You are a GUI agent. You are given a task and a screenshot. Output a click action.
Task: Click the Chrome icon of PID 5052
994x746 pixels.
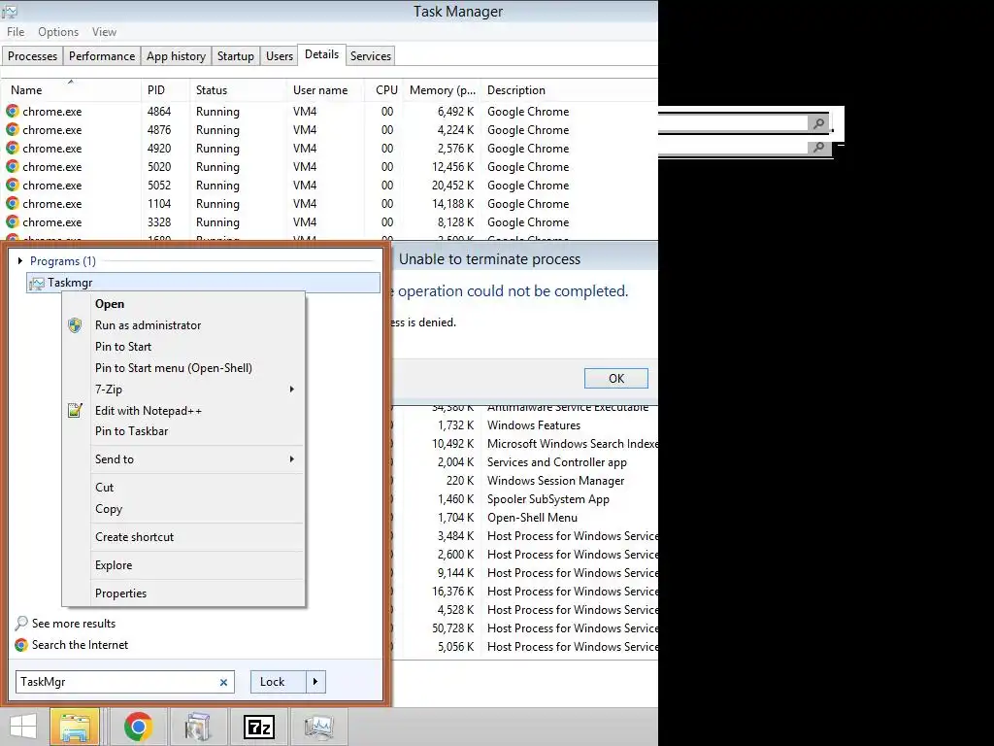[12, 186]
